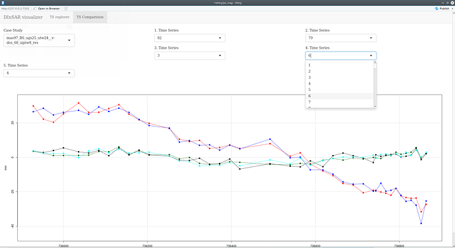Open the 2. Time Series dropdown showing 79
Image resolution: width=455 pixels, height=248 pixels.
point(341,38)
